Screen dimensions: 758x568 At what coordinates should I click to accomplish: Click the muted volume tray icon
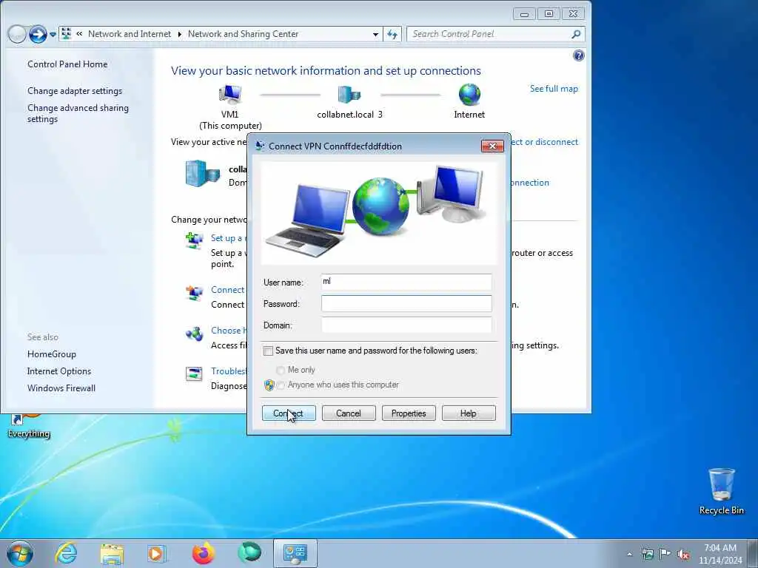click(x=683, y=554)
